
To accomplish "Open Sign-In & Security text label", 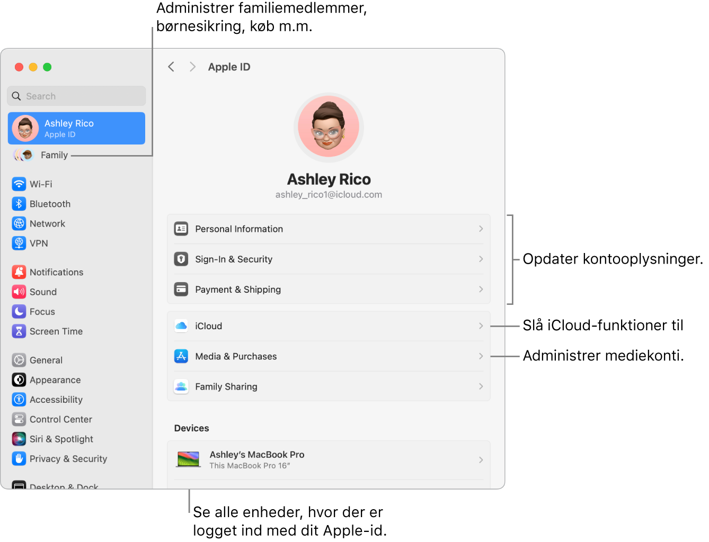I will tap(234, 259).
